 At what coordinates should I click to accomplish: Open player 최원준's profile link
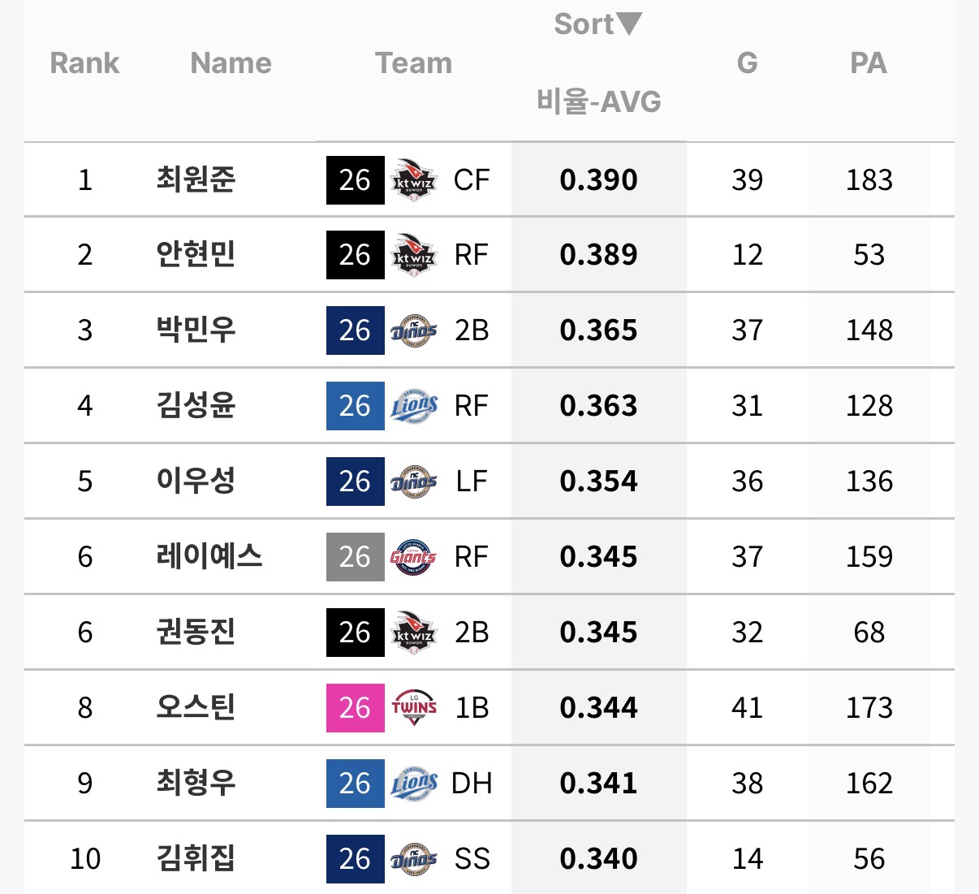click(x=196, y=179)
